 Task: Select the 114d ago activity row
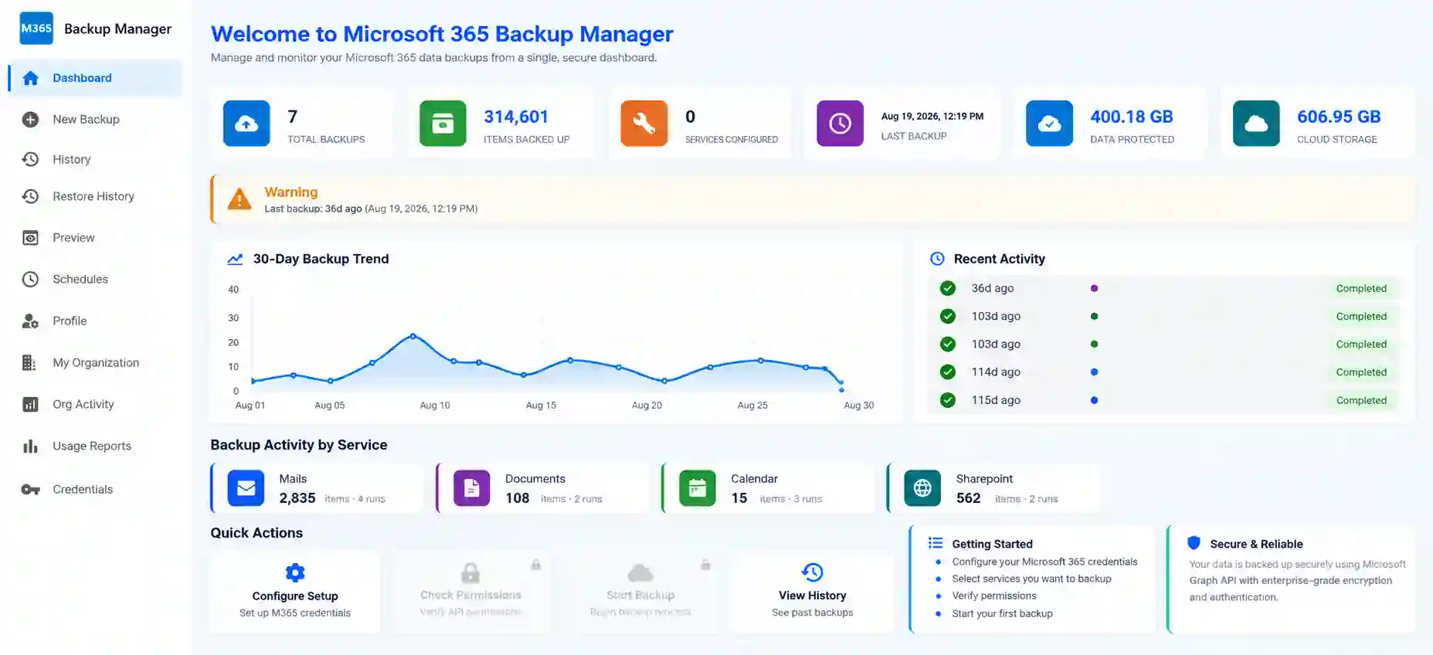1164,372
